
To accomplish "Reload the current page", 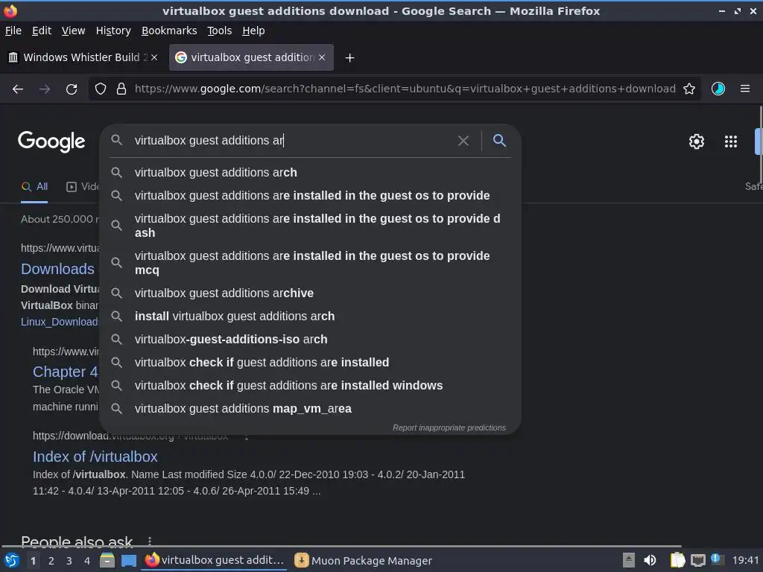I will coord(72,89).
